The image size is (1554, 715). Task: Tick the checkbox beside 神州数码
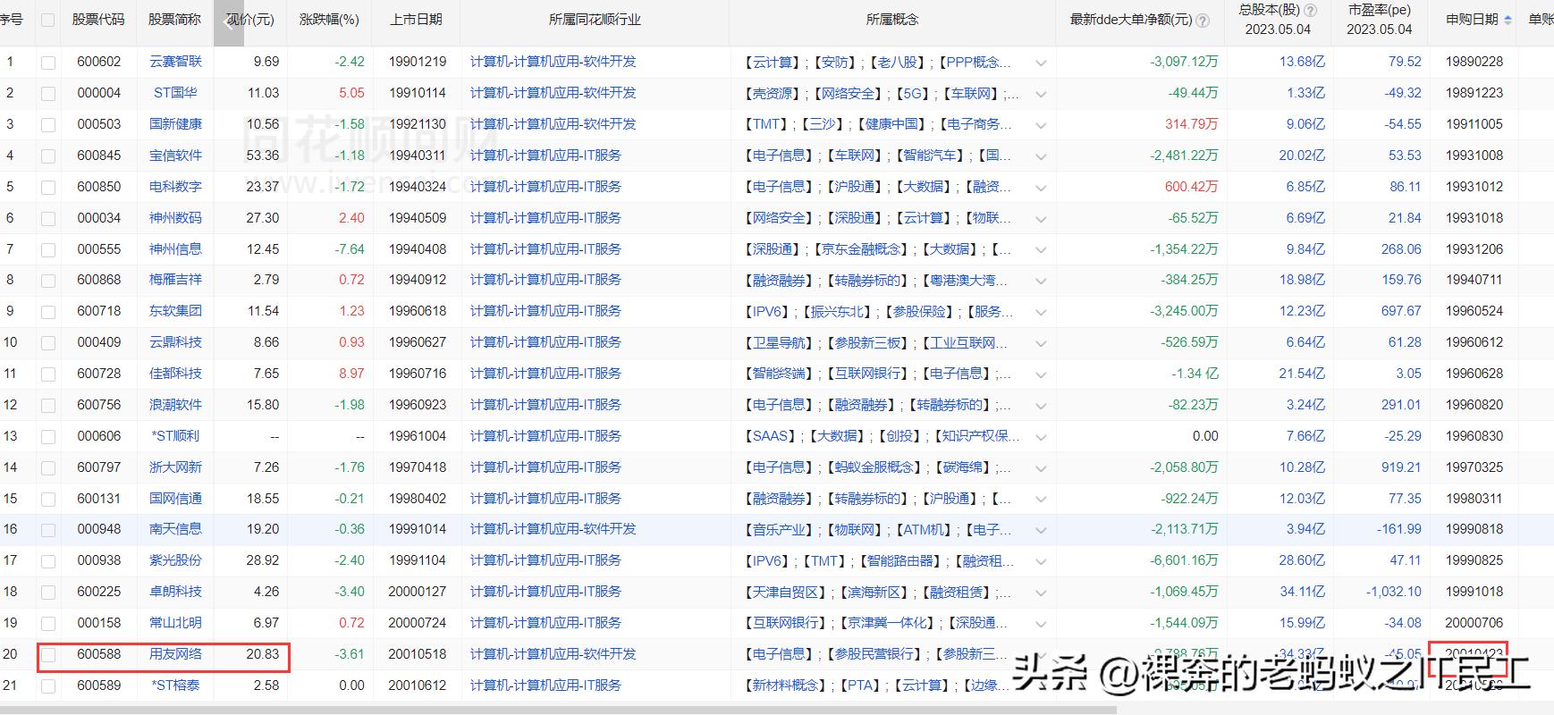[48, 219]
